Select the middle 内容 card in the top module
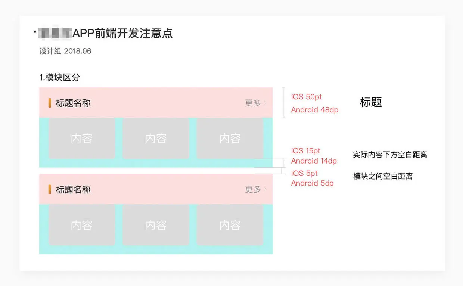Screen dimensions: 463x286 [156, 139]
